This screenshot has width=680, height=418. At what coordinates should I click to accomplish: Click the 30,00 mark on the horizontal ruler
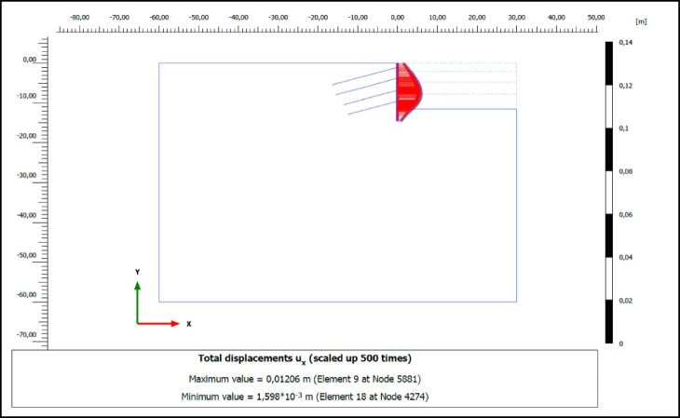tap(516, 18)
